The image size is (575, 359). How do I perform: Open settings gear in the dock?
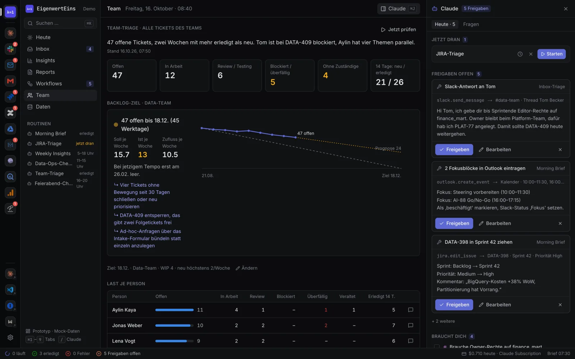click(x=10, y=337)
